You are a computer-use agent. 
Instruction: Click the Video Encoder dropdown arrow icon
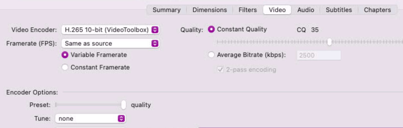[x=155, y=30]
